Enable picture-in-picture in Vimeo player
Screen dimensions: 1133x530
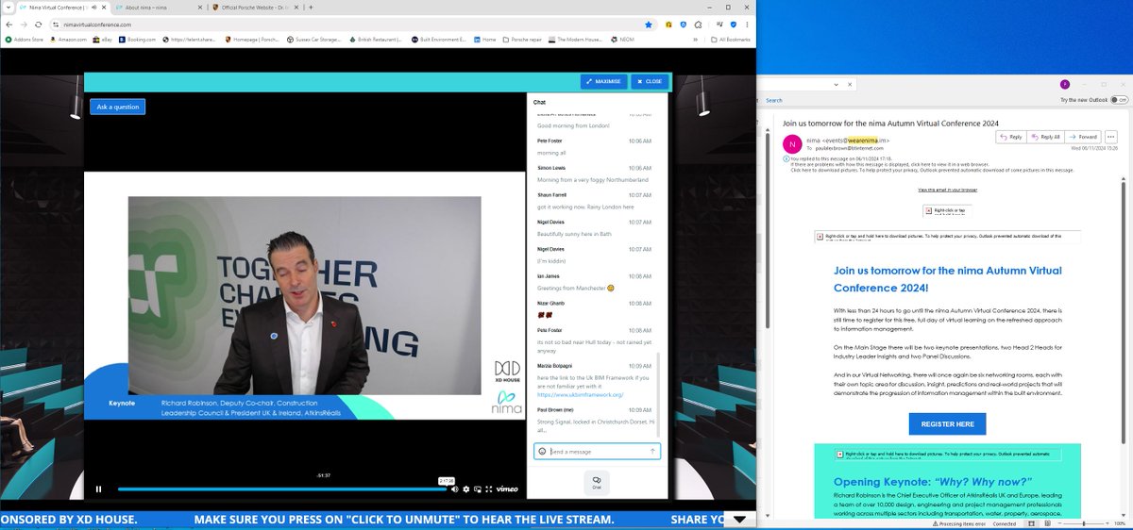[477, 489]
